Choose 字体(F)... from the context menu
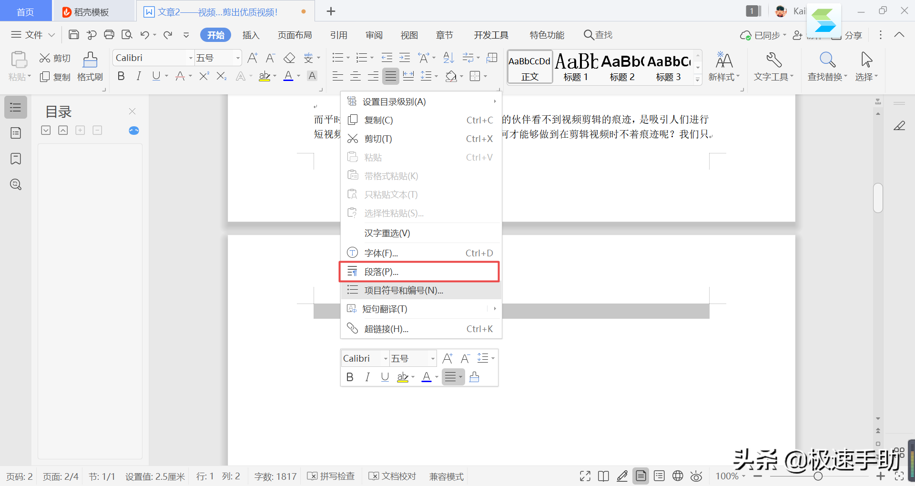This screenshot has height=486, width=915. pyautogui.click(x=421, y=253)
